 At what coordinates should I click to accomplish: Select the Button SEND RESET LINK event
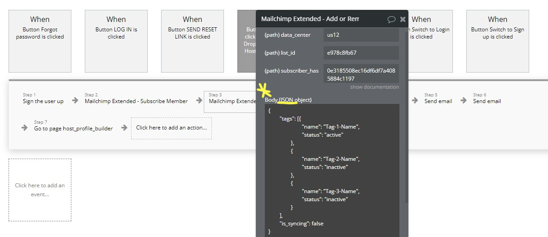point(193,41)
